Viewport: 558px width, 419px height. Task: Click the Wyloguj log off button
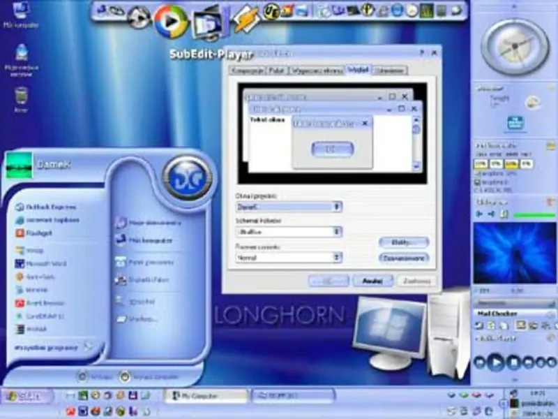pyautogui.click(x=96, y=376)
